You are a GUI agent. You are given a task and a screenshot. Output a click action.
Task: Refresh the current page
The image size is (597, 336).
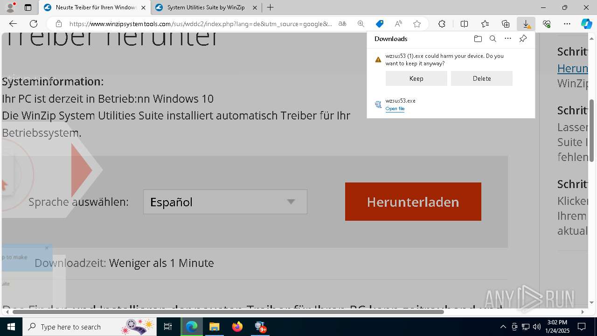click(x=34, y=24)
